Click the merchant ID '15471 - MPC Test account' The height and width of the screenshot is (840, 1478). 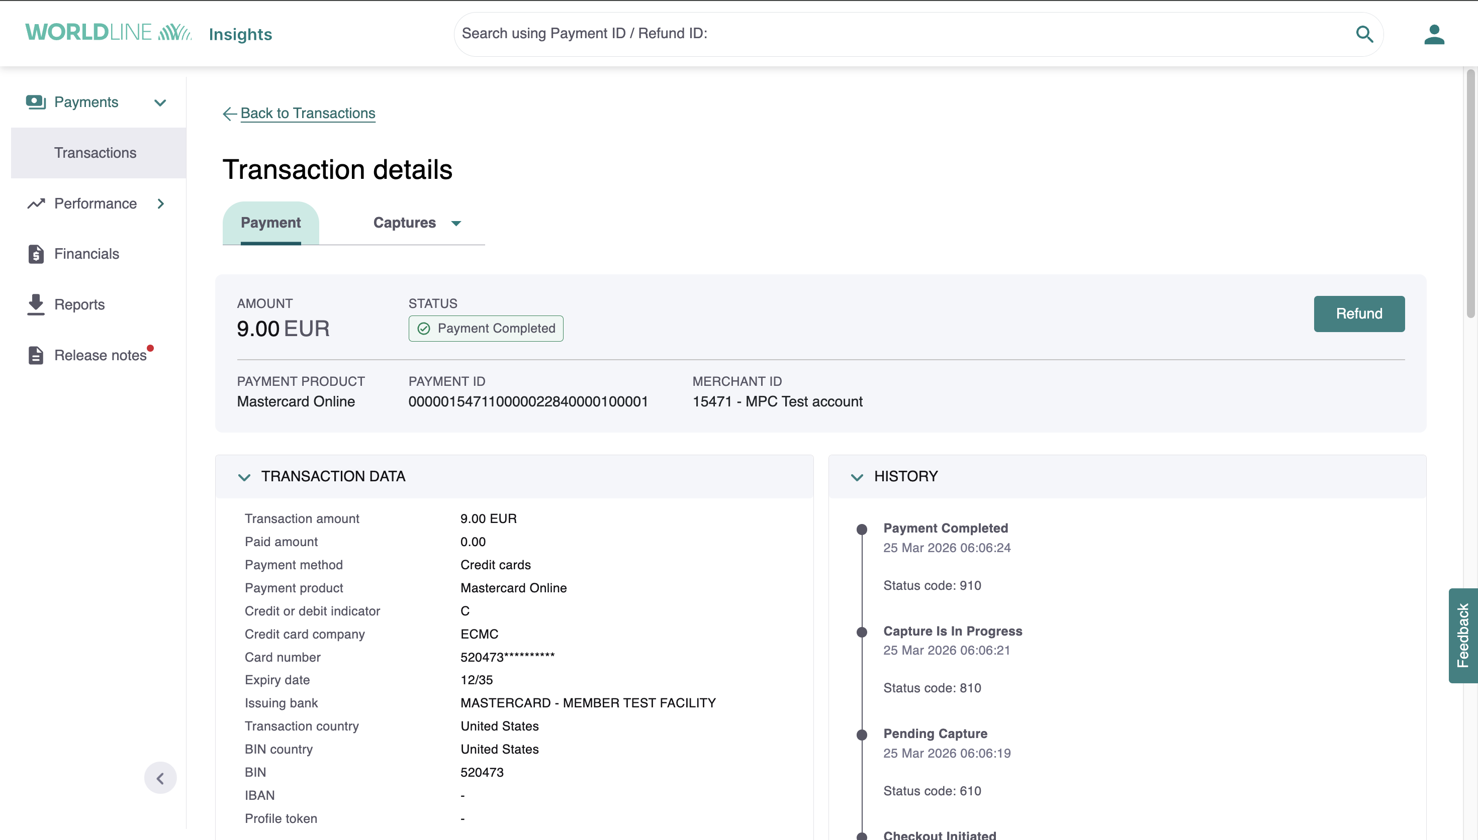pos(777,401)
